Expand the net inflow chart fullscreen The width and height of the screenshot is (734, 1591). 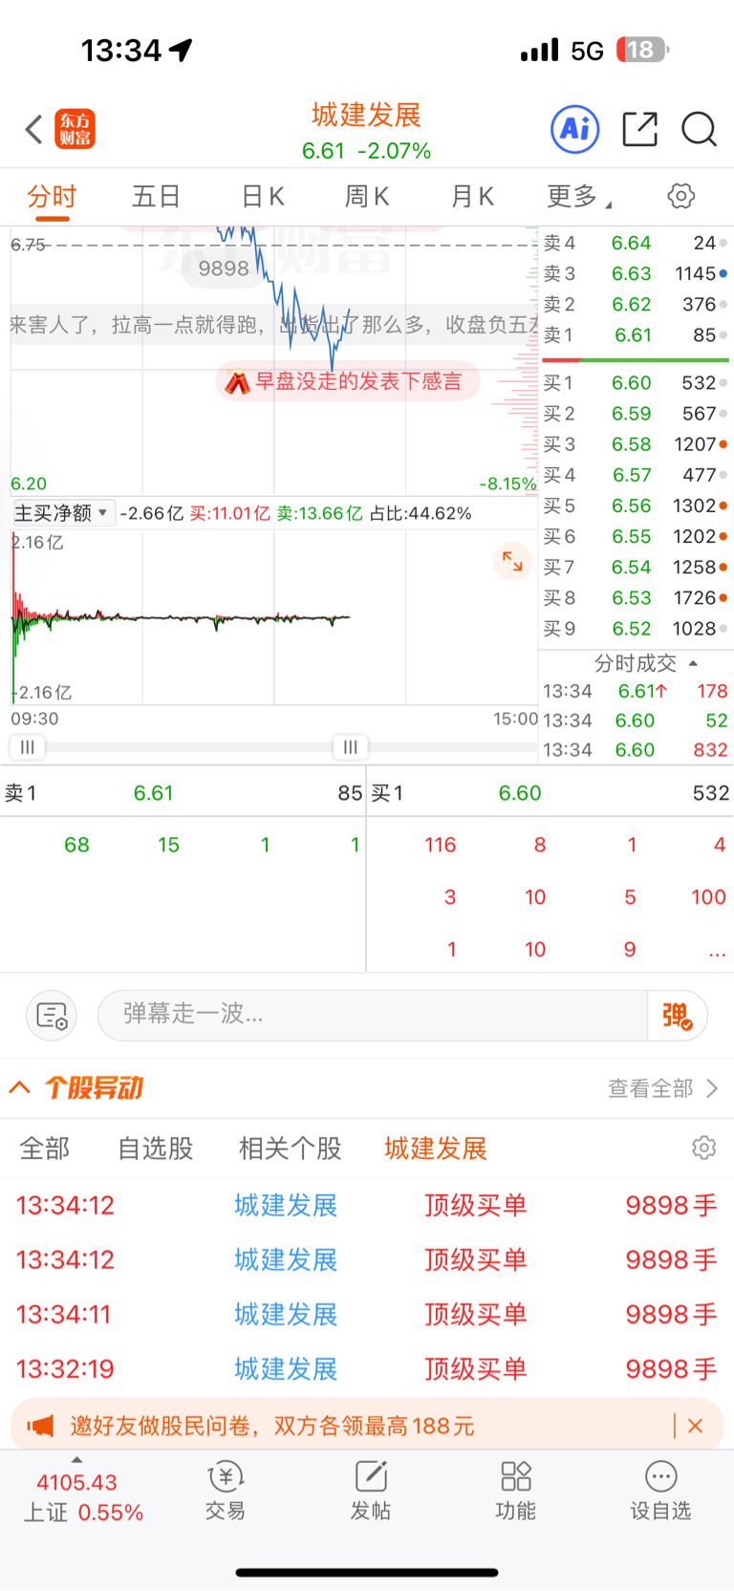(x=512, y=562)
